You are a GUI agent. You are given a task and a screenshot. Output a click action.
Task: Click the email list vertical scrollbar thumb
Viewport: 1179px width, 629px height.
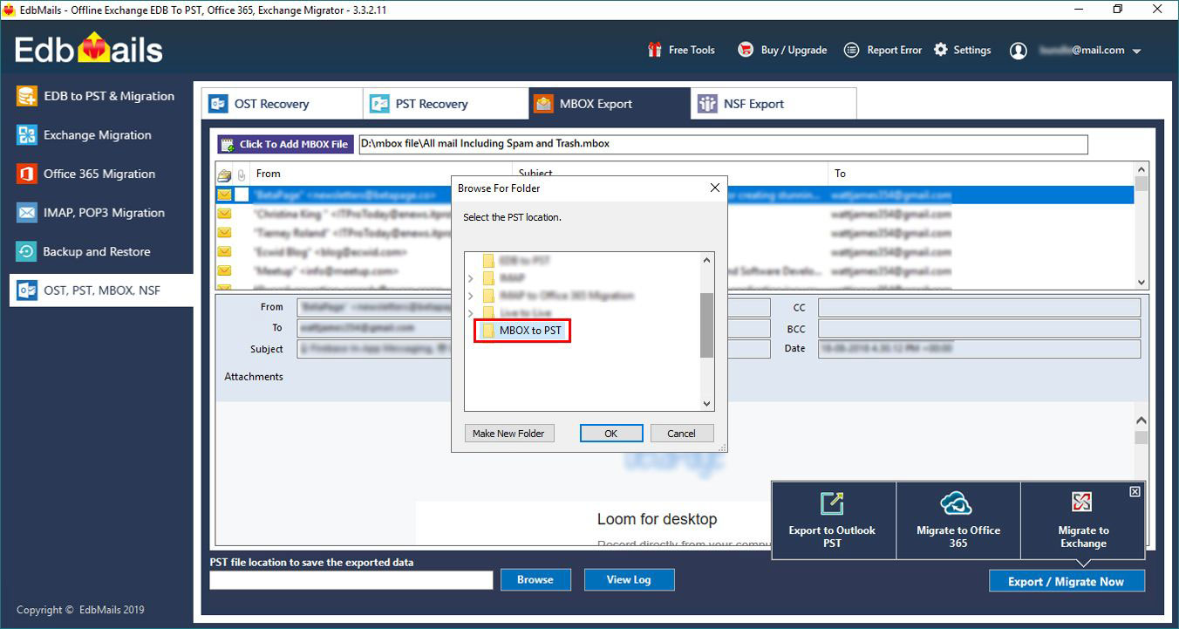(1142, 184)
